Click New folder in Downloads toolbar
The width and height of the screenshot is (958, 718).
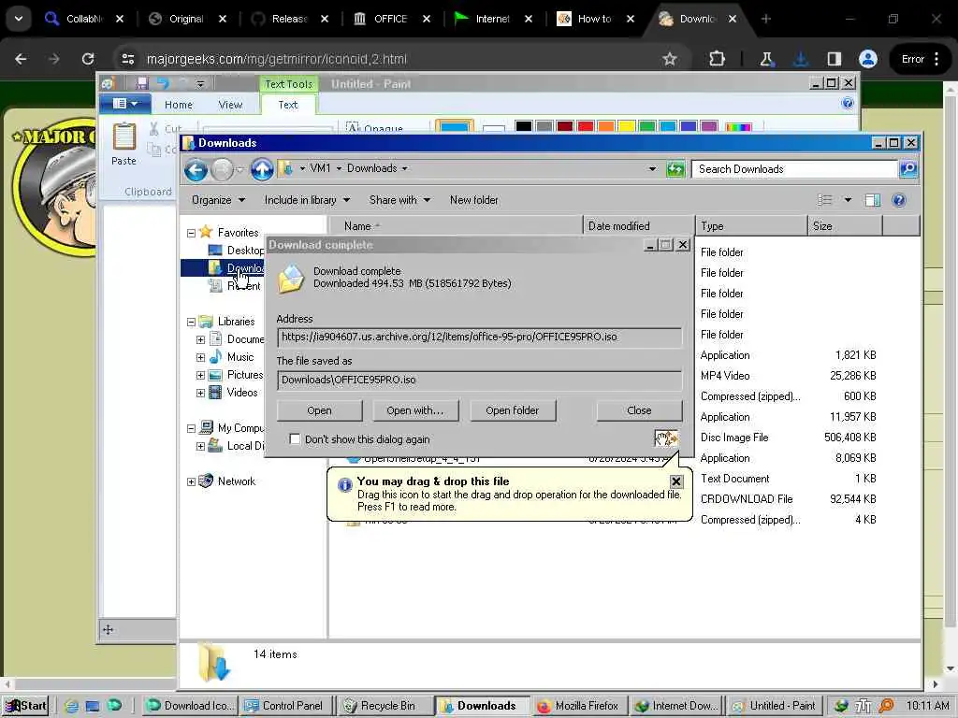473,200
